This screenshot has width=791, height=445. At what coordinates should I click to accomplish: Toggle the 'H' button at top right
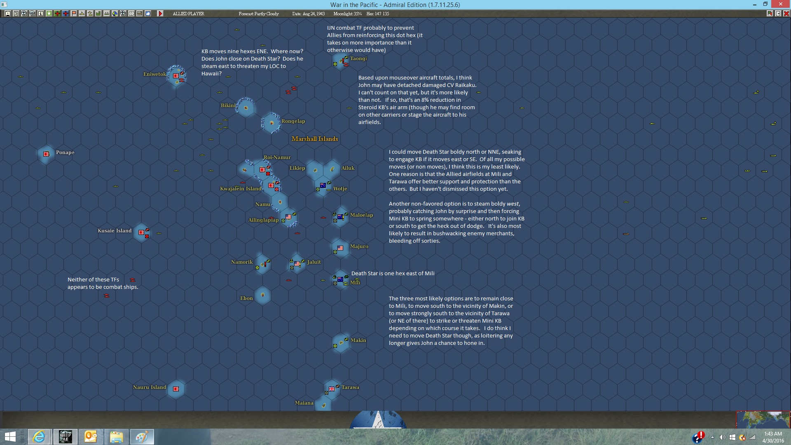786,14
